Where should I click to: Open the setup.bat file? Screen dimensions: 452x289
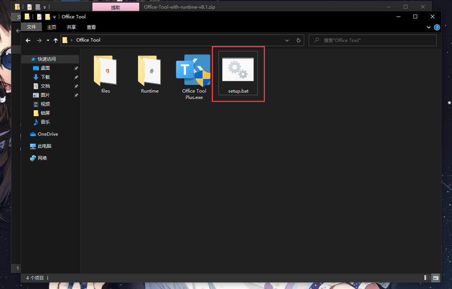tap(238, 73)
